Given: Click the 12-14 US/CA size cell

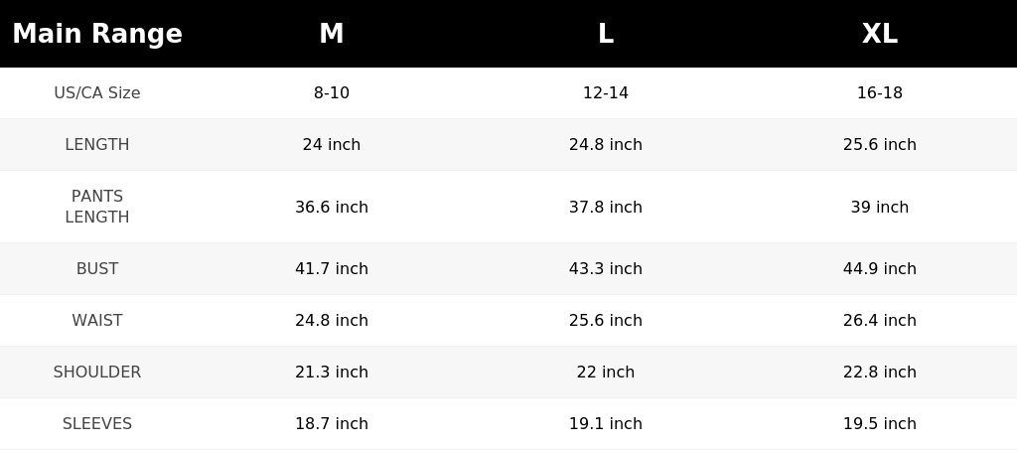Looking at the screenshot, I should [606, 92].
